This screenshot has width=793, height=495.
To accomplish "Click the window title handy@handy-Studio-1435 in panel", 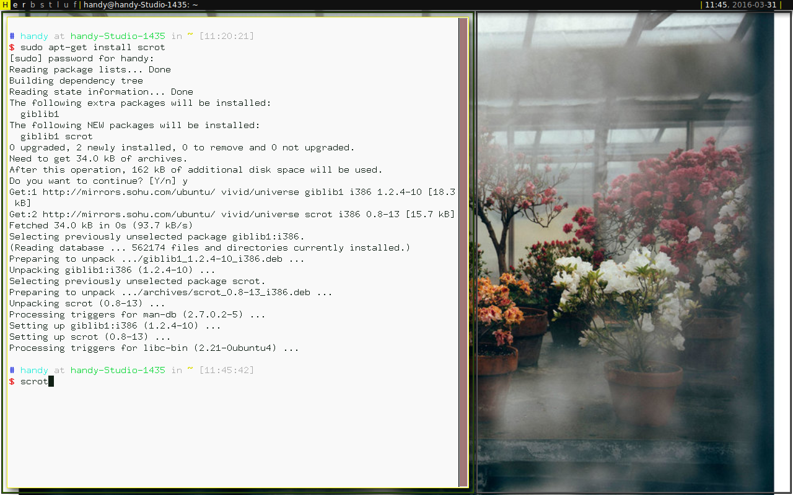I will click(141, 4).
